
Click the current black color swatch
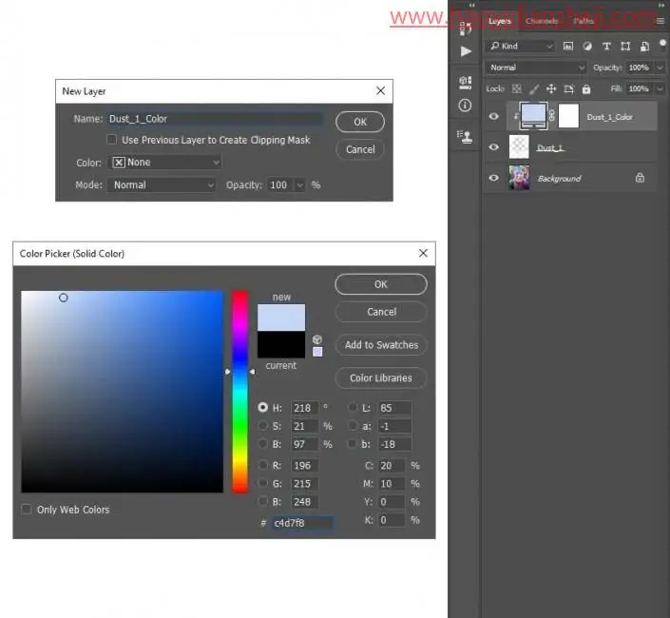[281, 344]
